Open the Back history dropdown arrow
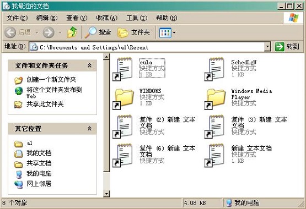The width and height of the screenshot is (306, 209). [x=37, y=32]
